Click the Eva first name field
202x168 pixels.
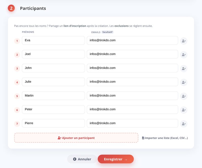(53, 40)
